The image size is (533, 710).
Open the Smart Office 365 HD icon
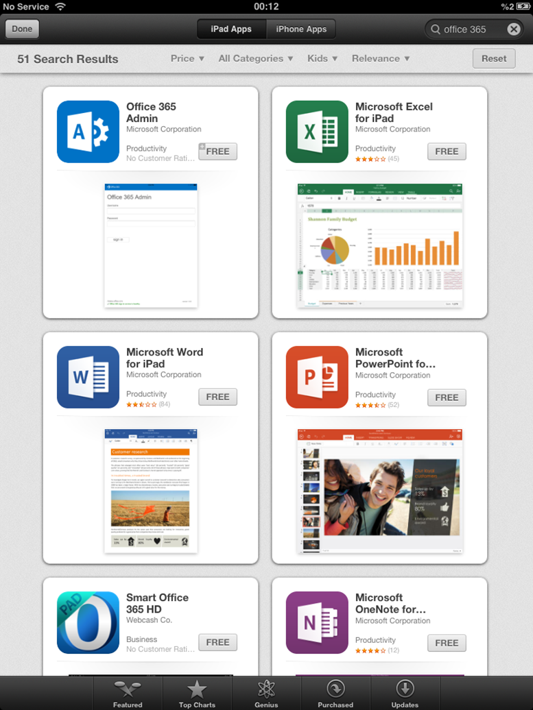(88, 622)
